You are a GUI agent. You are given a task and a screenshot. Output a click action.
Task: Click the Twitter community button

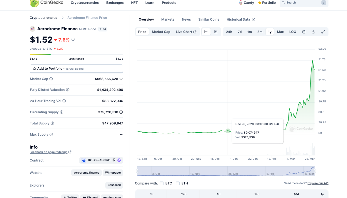pos(70,197)
